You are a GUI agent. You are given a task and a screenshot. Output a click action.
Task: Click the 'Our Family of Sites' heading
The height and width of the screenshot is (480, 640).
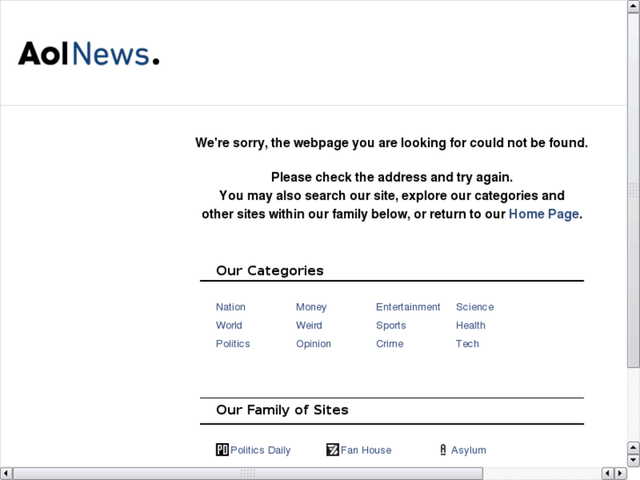tap(282, 410)
